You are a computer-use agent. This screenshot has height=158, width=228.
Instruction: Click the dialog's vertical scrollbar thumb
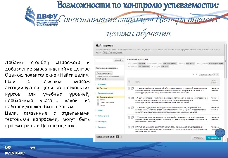click(226, 61)
